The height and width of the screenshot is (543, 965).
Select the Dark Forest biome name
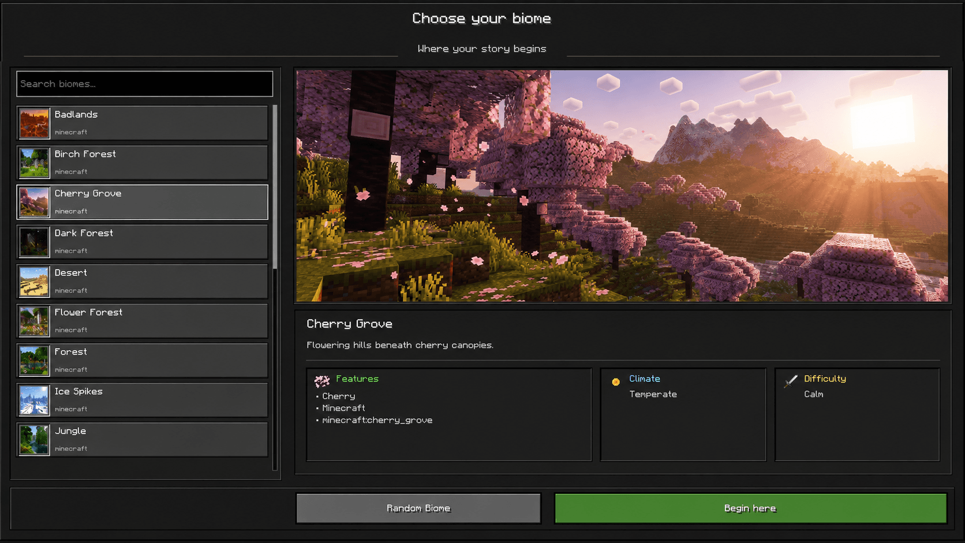click(84, 233)
